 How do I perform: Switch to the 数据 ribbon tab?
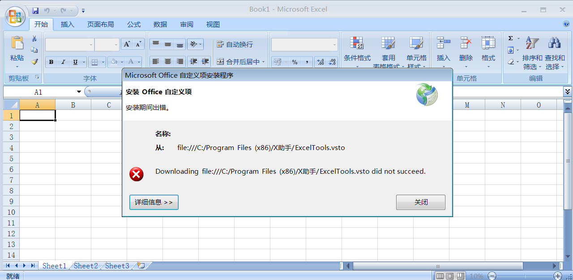pyautogui.click(x=160, y=24)
